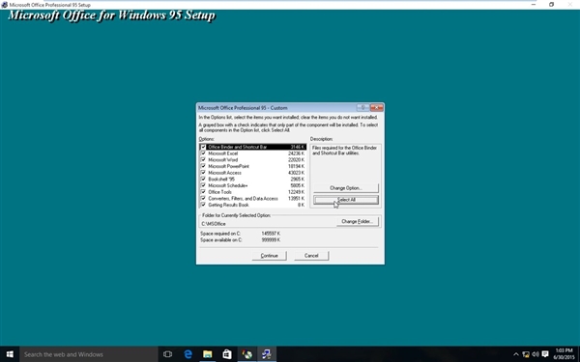Click the Space required on C: value

pyautogui.click(x=271, y=234)
